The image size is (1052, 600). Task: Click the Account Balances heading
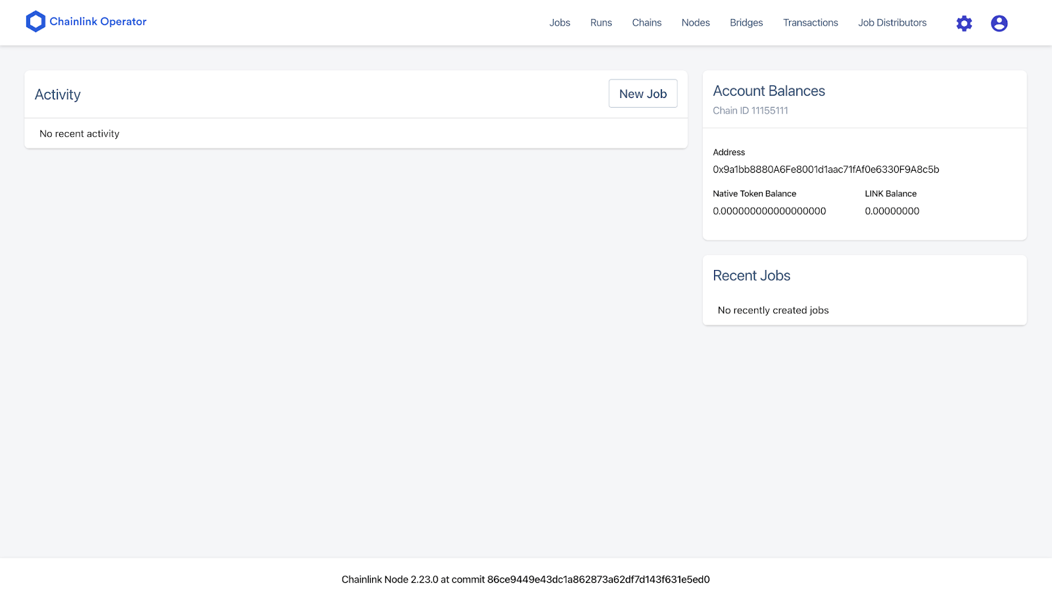coord(769,91)
